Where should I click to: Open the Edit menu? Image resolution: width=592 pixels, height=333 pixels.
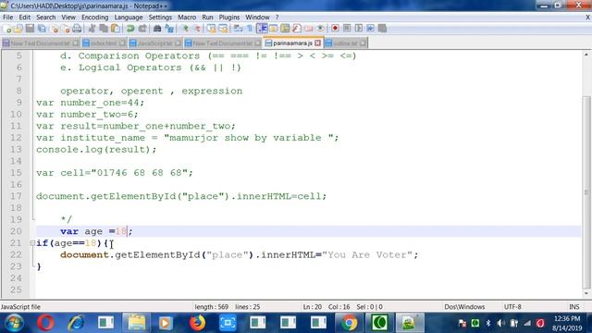pyautogui.click(x=25, y=18)
